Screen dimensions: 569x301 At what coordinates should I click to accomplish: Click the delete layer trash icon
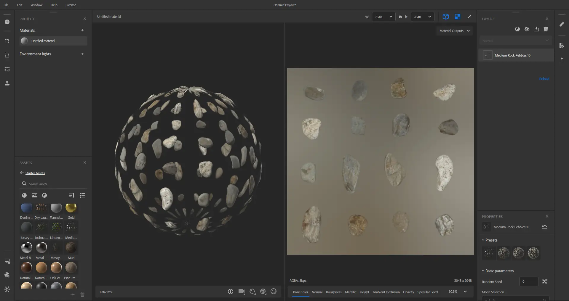[x=546, y=29]
